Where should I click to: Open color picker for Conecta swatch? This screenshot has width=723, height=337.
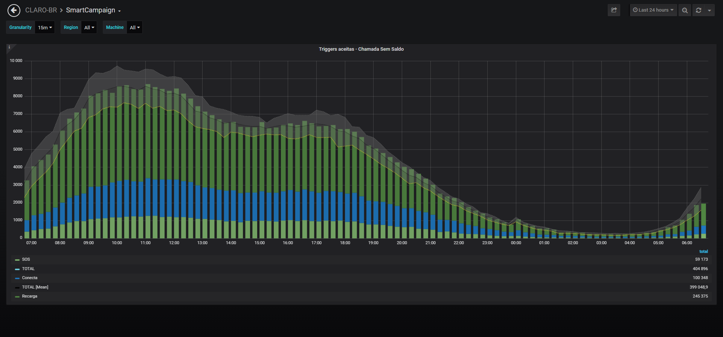pyautogui.click(x=17, y=278)
